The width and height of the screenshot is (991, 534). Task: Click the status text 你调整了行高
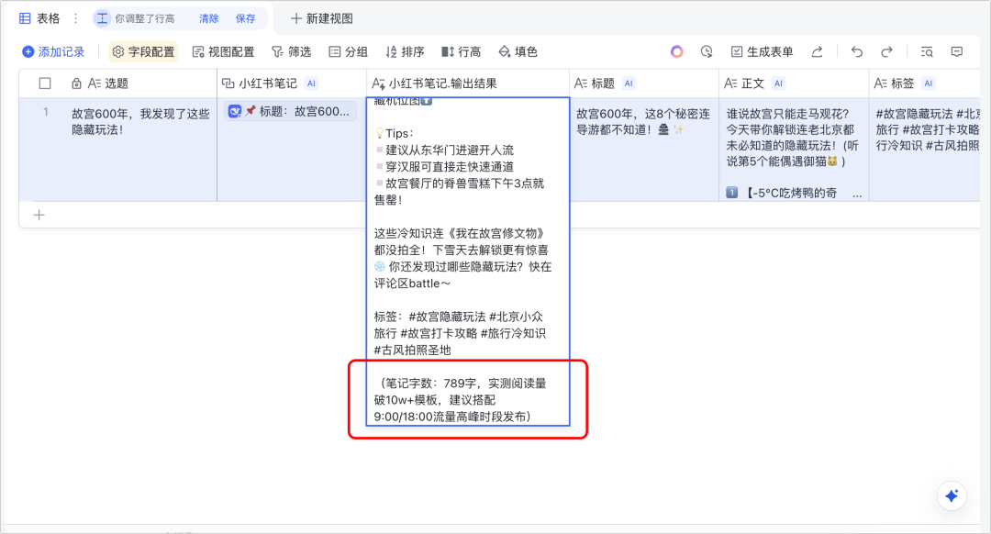pyautogui.click(x=145, y=18)
